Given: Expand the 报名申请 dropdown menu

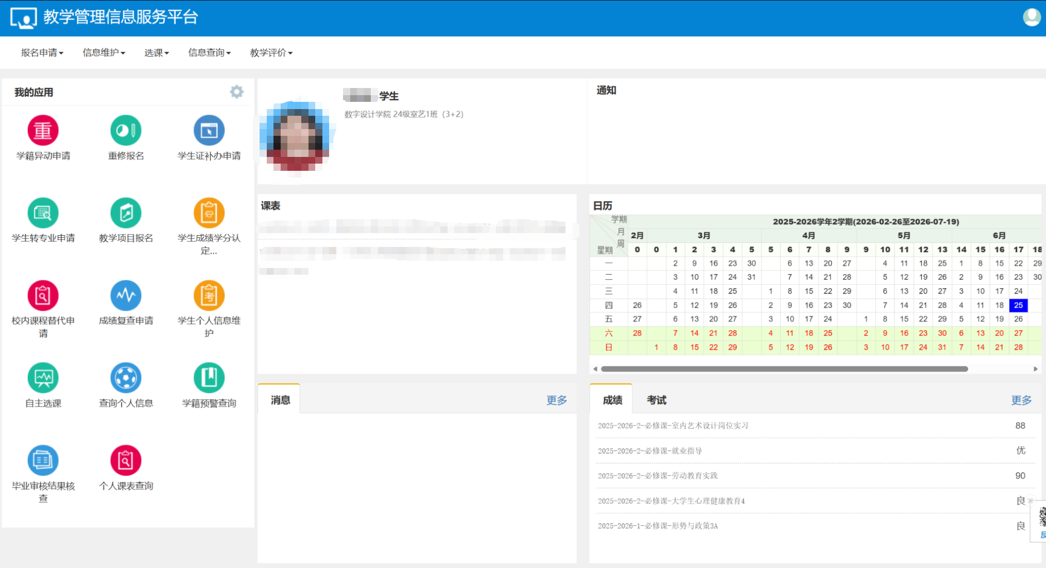Looking at the screenshot, I should pos(42,52).
